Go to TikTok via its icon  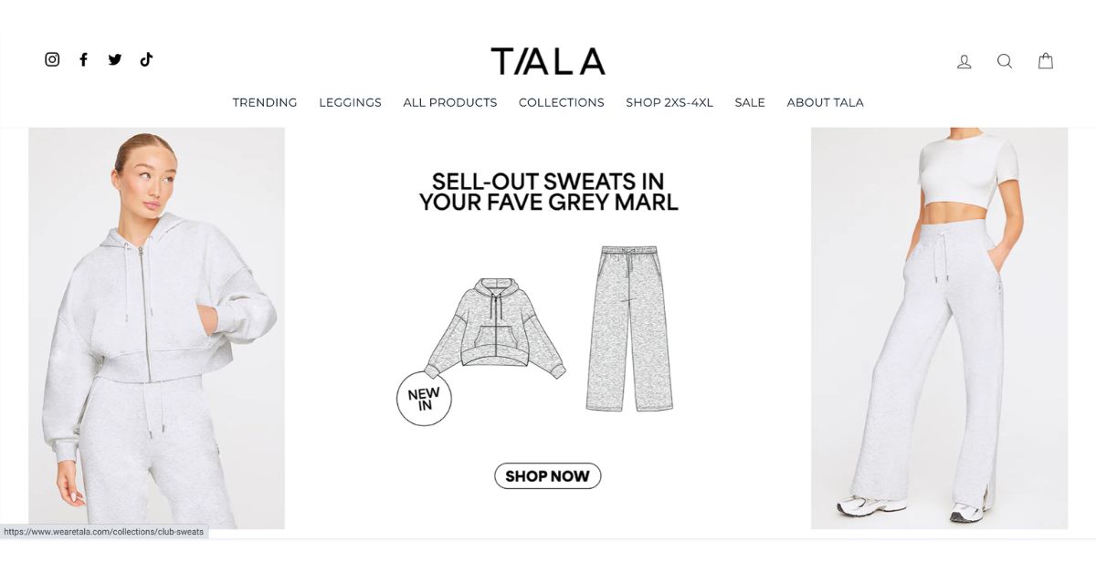tap(146, 59)
